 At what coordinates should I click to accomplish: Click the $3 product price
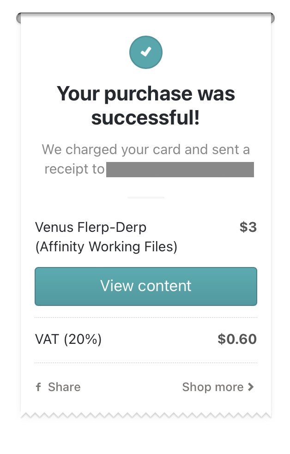[248, 227]
